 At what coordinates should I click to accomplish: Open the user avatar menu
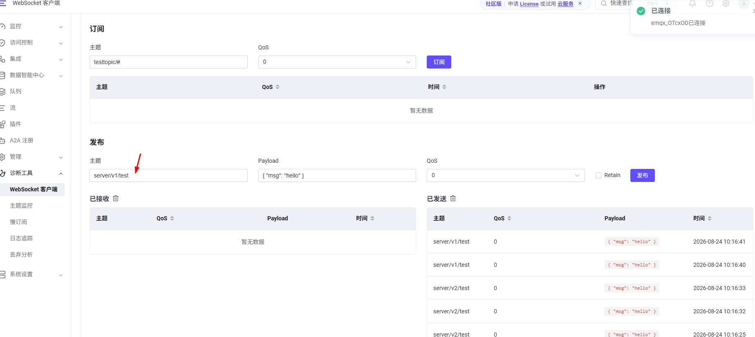tap(744, 3)
